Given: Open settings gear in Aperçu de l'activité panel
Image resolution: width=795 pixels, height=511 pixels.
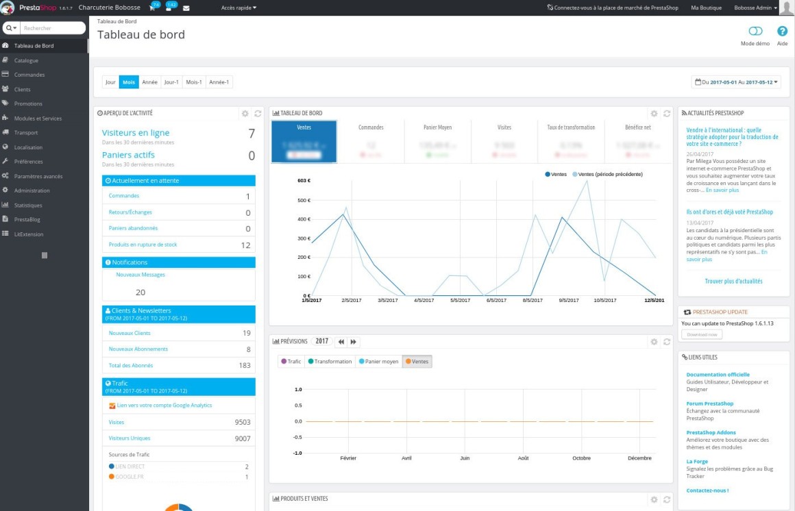Looking at the screenshot, I should [245, 114].
